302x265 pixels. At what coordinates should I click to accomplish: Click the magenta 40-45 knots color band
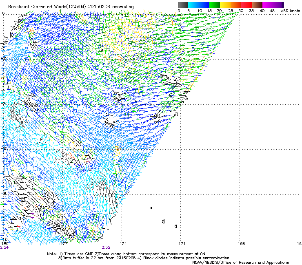(268, 5)
